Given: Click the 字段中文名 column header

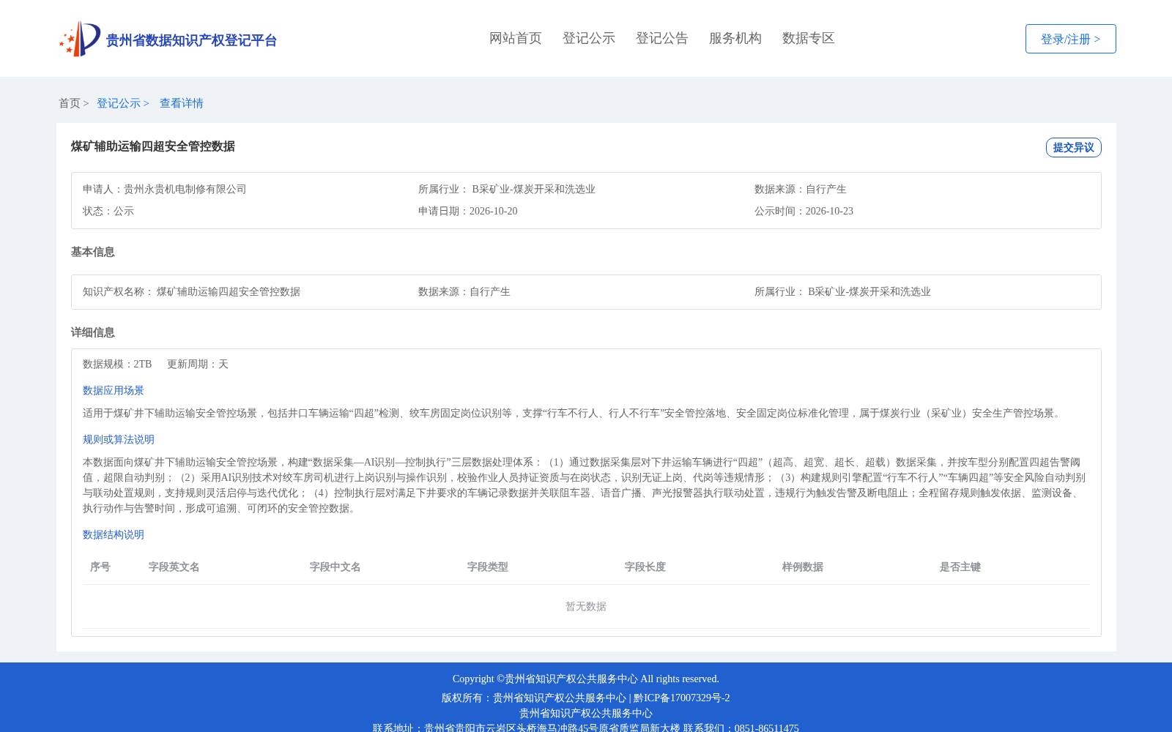Looking at the screenshot, I should point(335,567).
